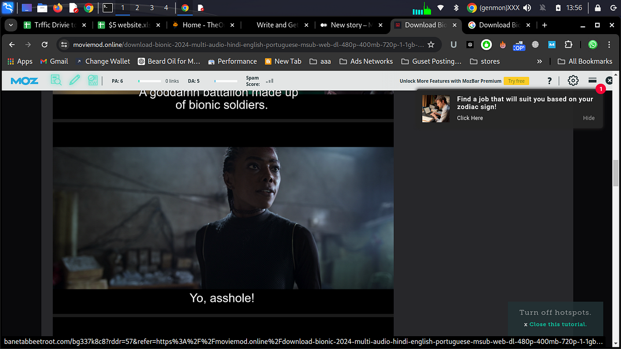
Task: Switch to Write and Get tab
Action: coord(277,25)
